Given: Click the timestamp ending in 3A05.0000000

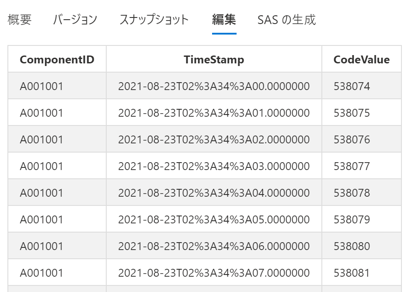Looking at the screenshot, I should (x=214, y=219).
